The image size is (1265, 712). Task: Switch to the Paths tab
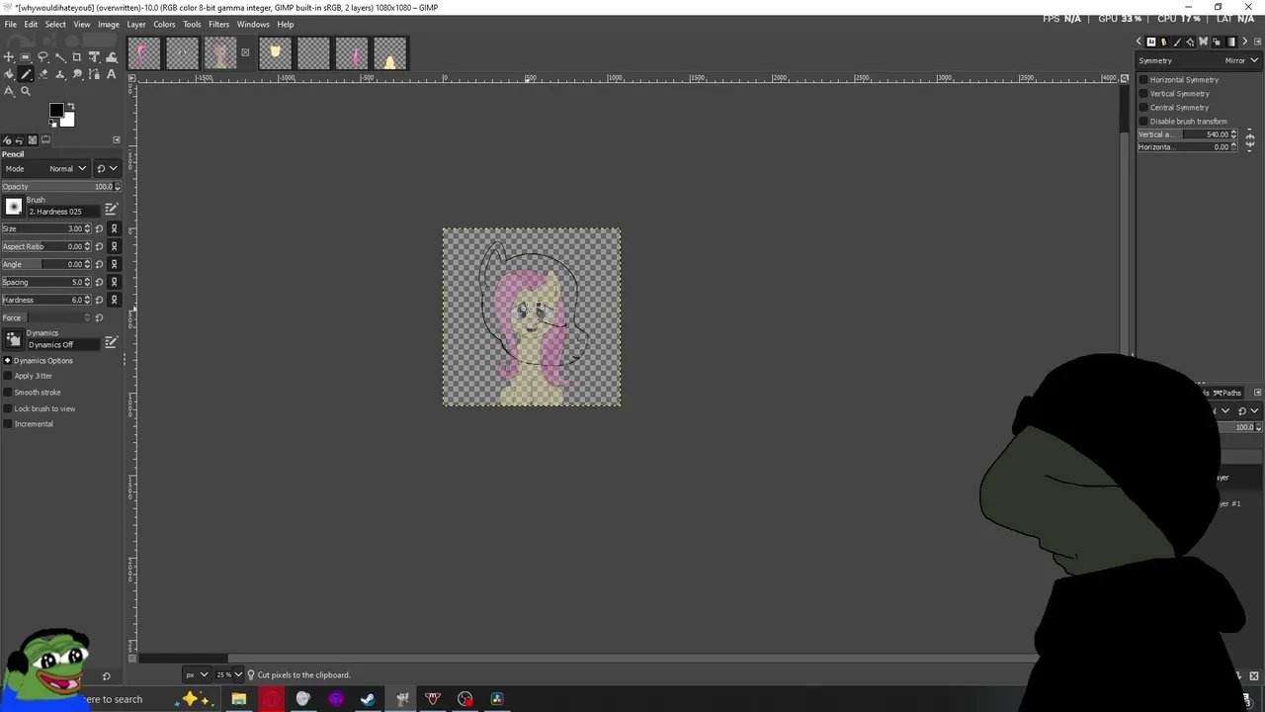click(1226, 393)
